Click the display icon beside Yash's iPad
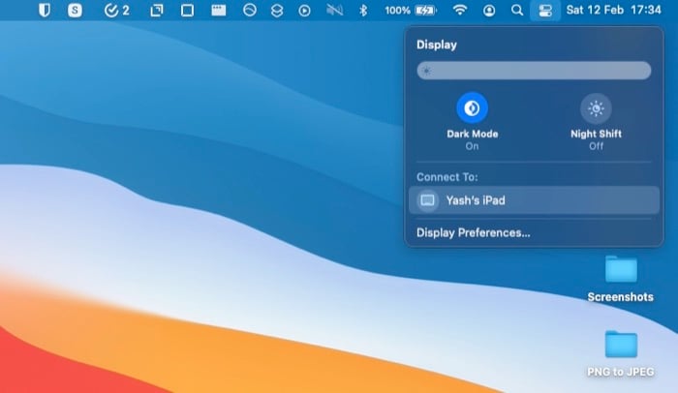The height and width of the screenshot is (393, 678). tap(428, 200)
